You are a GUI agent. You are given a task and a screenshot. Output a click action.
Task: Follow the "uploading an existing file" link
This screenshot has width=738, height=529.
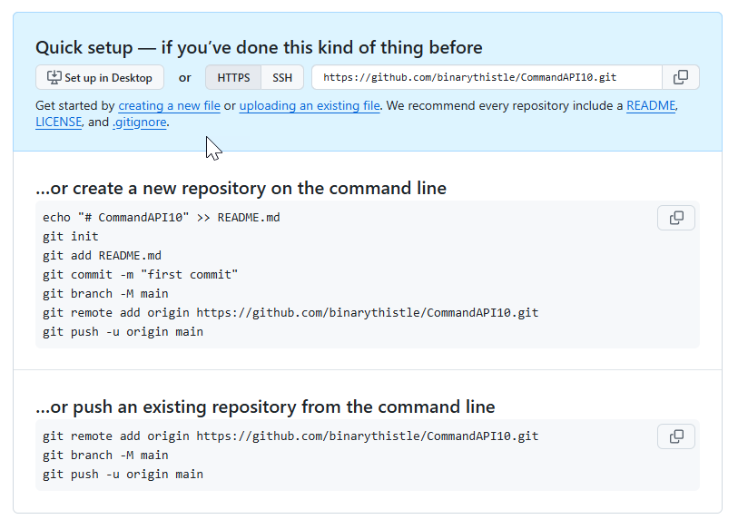click(310, 106)
